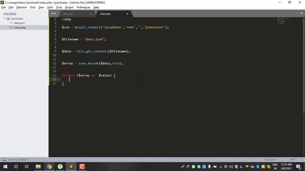Click file_get_contents in line 9
This screenshot has height=171, width=305.
[92, 51]
